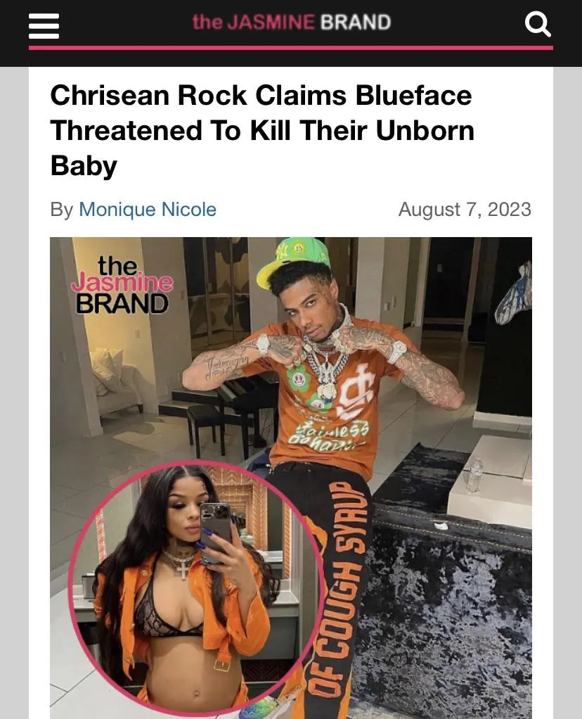Click the Jasmine Brand watermark on photo

point(122,285)
